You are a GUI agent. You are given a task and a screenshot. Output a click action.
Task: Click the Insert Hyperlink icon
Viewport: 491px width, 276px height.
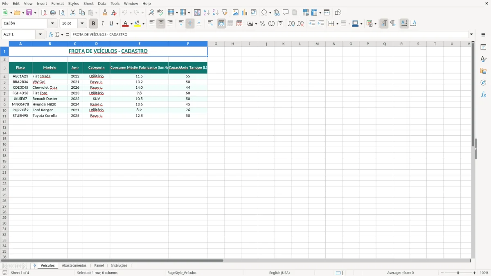[x=277, y=13]
